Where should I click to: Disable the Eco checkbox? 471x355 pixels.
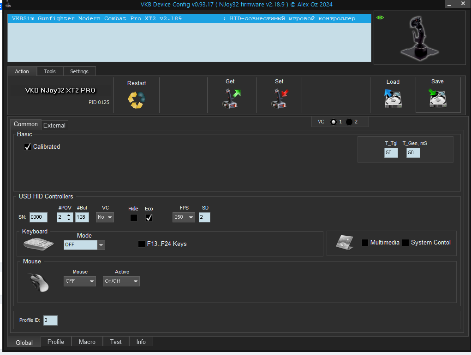(149, 218)
